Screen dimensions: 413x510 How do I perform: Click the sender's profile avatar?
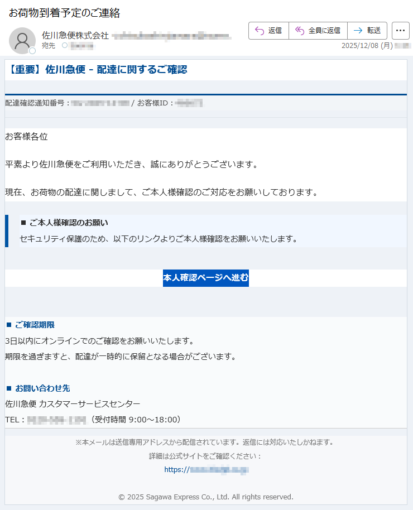point(22,40)
